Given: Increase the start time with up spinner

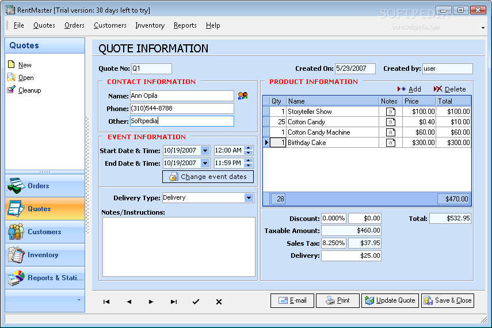Looking at the screenshot, I should click(x=249, y=148).
